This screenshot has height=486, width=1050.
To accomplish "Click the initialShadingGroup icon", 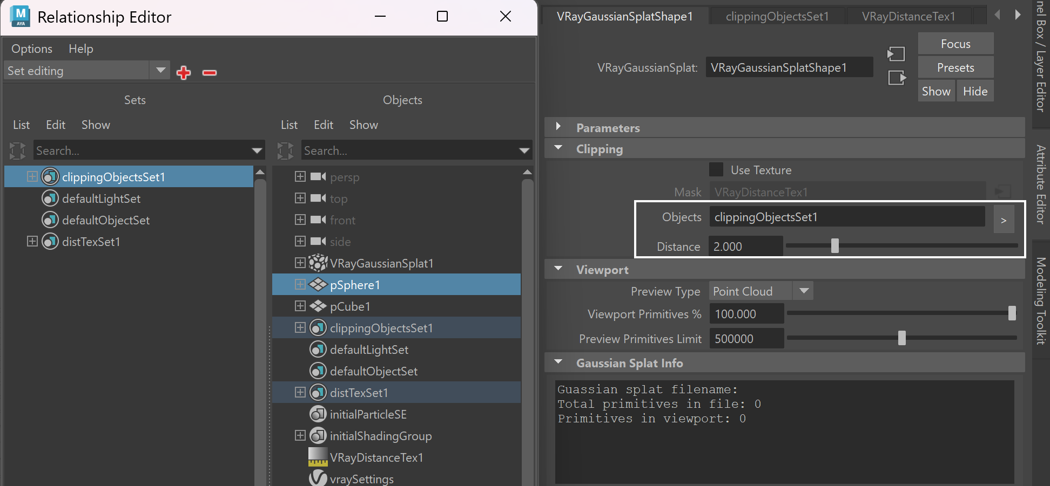I will [x=318, y=436].
